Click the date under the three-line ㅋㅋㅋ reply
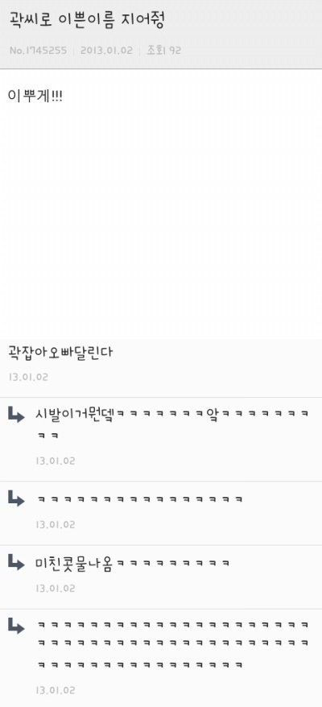This screenshot has width=322, height=707. [x=55, y=690]
